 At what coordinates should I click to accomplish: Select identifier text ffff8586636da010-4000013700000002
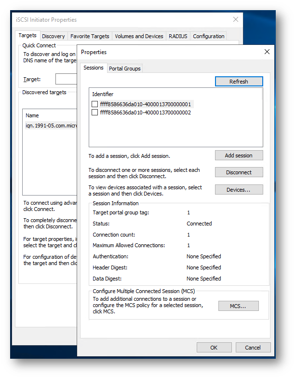(146, 112)
